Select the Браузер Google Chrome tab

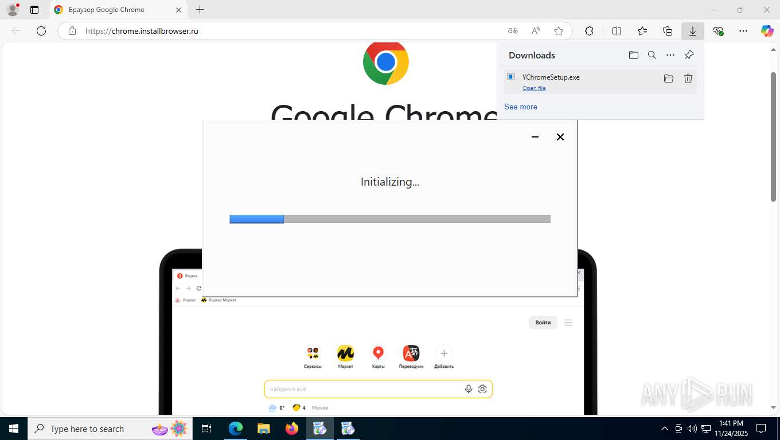tap(118, 10)
